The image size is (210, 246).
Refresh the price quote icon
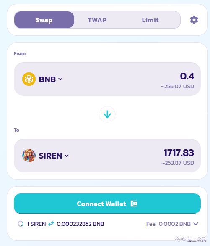pyautogui.click(x=20, y=224)
